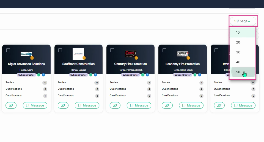Select 30 per page option

click(243, 52)
